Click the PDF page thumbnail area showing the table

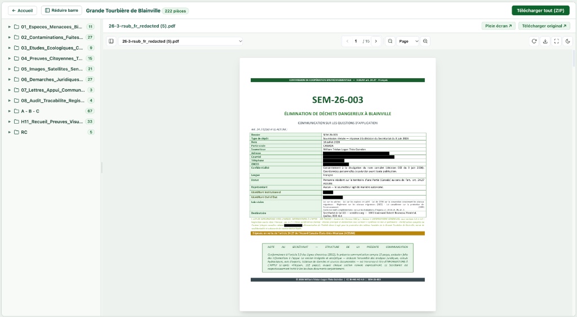point(338,175)
